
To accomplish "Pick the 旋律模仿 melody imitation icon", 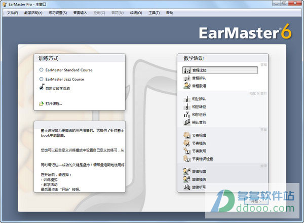I will 187,179.
